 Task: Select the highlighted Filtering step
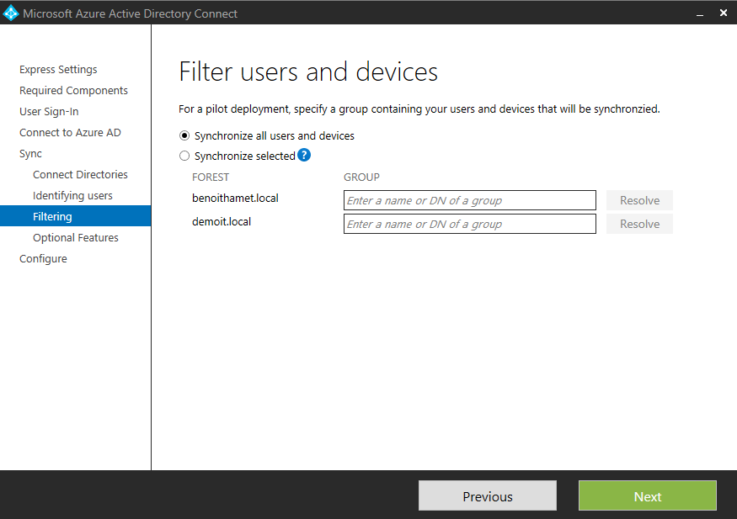[x=52, y=217]
